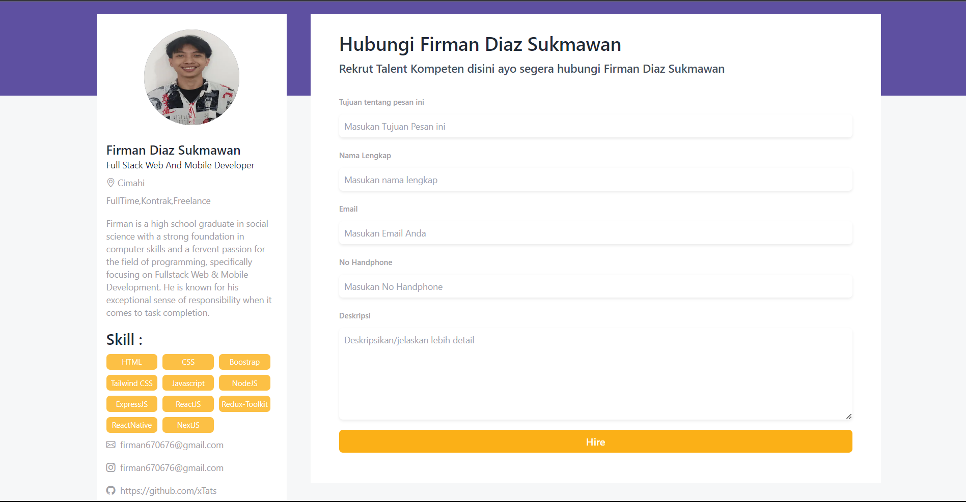Click the location pin icon beside Cimahi
The width and height of the screenshot is (966, 502).
pos(111,183)
